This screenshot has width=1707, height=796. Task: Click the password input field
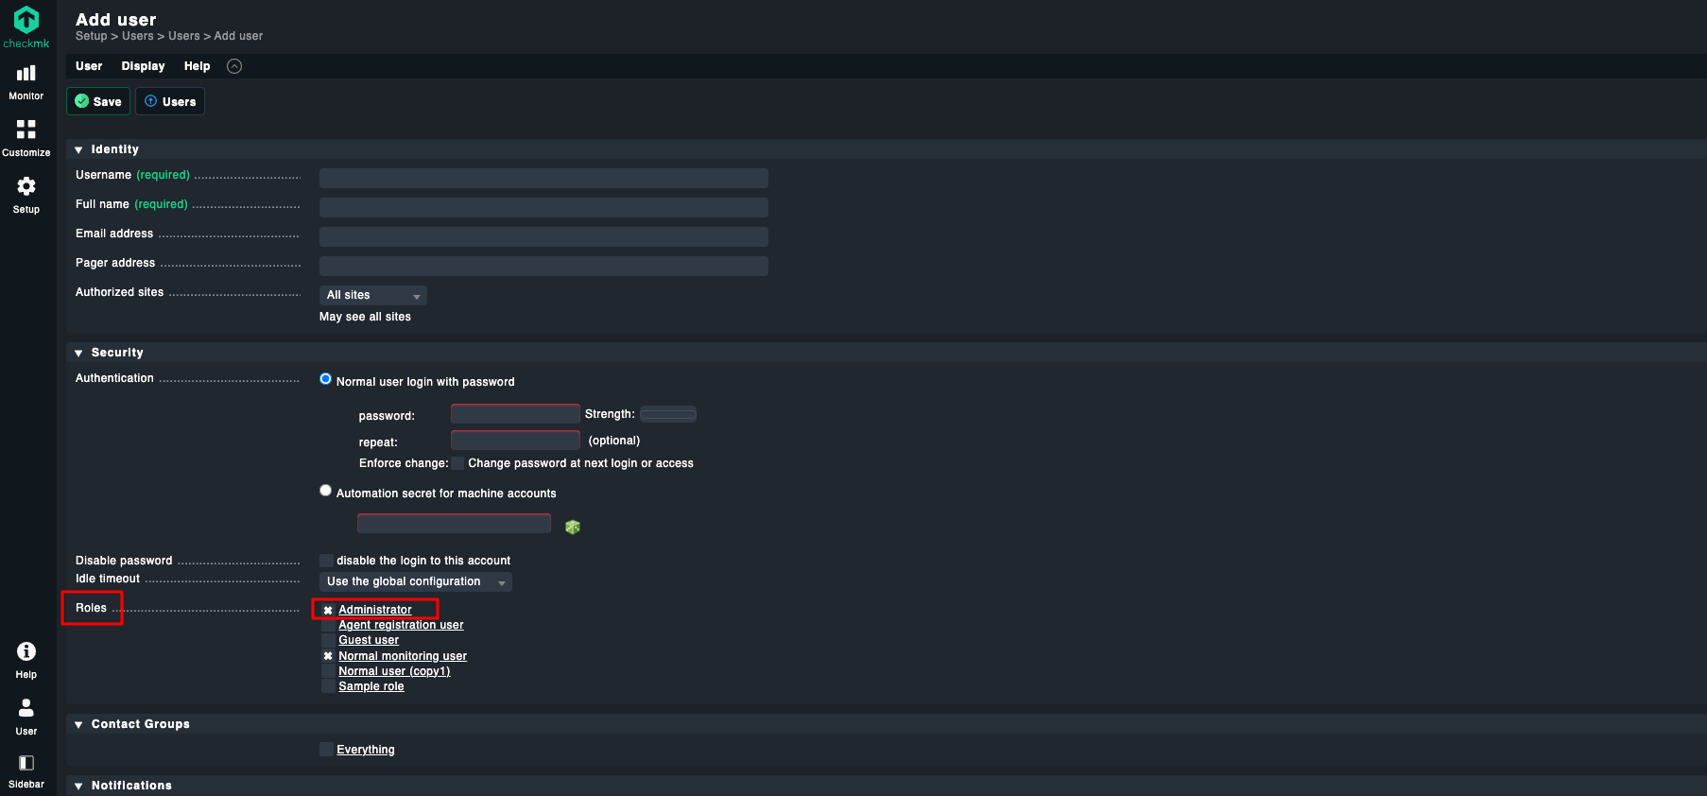tap(515, 413)
